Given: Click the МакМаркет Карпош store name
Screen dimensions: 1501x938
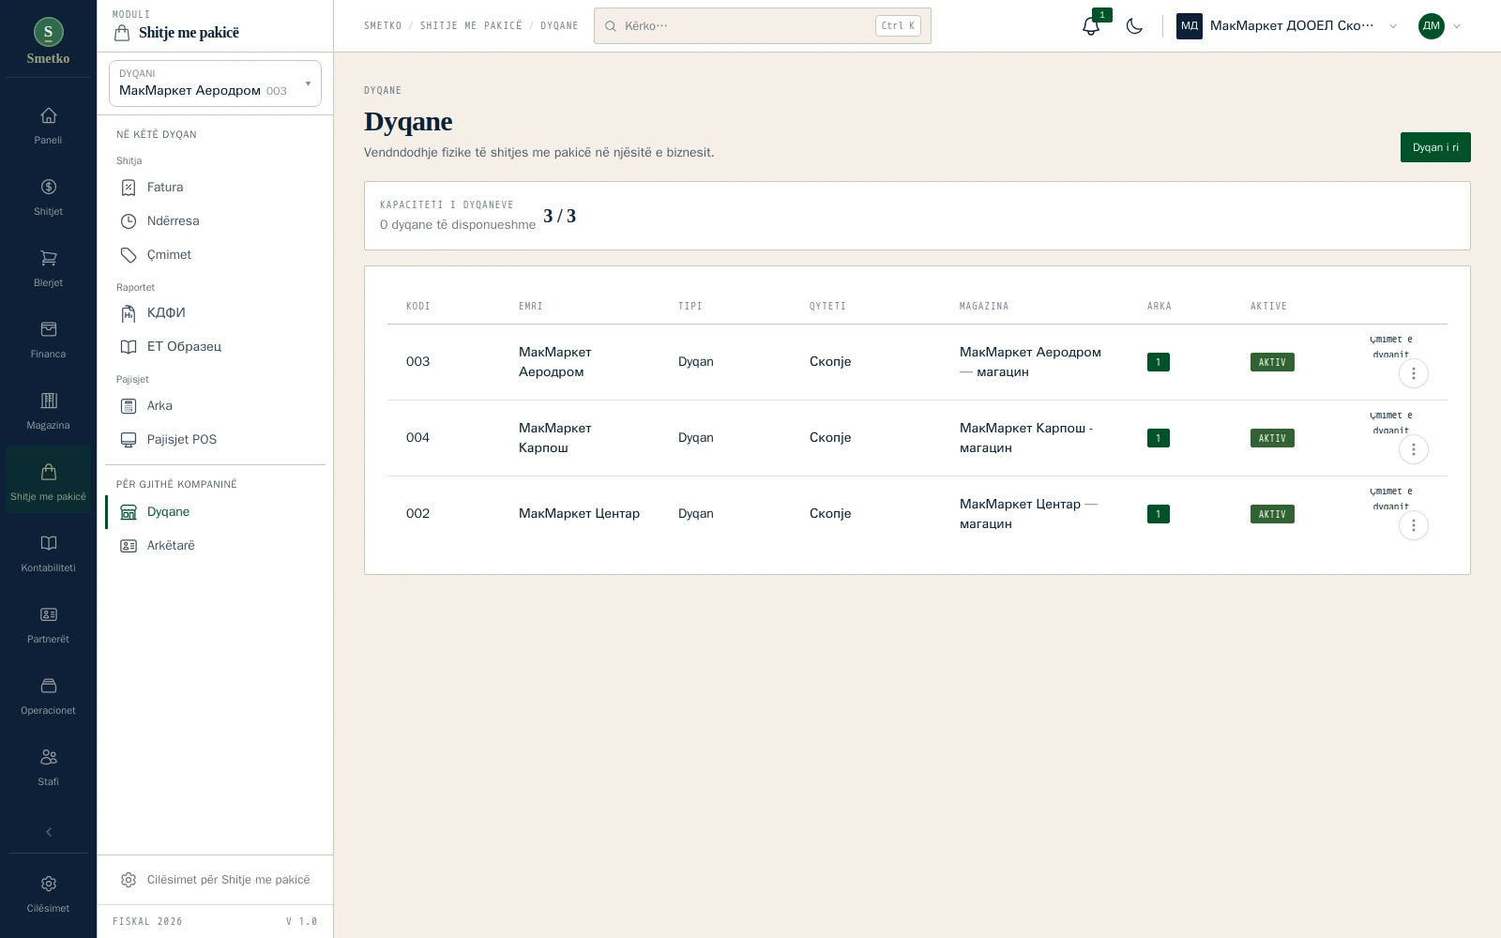Looking at the screenshot, I should [555, 438].
